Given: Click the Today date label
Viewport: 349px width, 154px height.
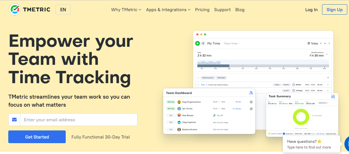Looking at the screenshot, I should point(315,44).
